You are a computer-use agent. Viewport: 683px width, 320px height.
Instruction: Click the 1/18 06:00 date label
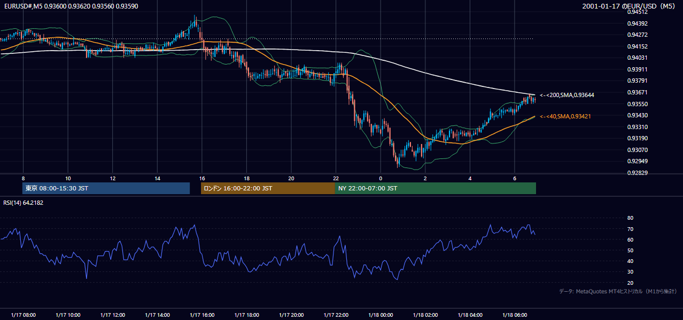coord(514,315)
